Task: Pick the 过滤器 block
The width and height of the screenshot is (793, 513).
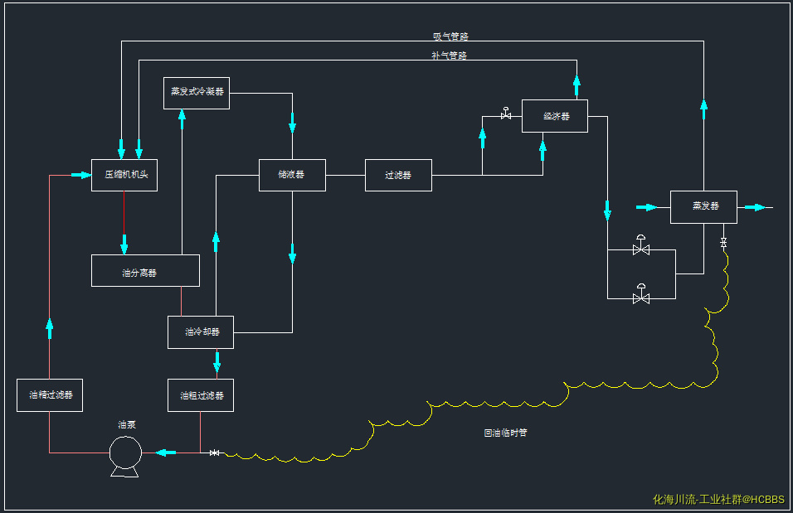Action: [398, 175]
